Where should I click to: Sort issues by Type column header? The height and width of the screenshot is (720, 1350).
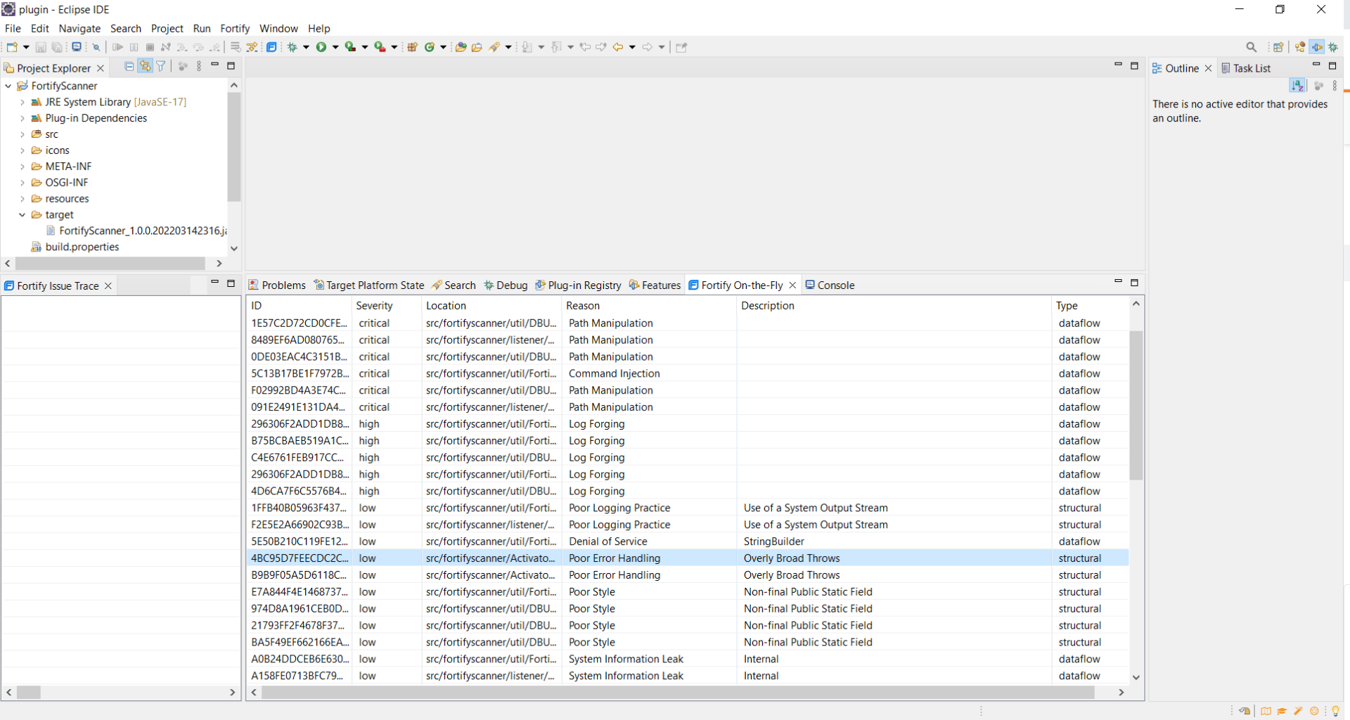1089,305
